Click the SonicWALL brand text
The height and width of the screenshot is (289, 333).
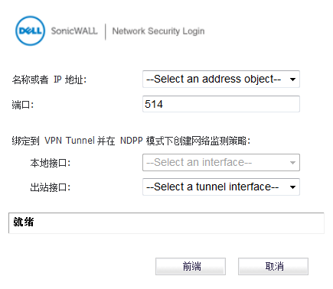(74, 31)
